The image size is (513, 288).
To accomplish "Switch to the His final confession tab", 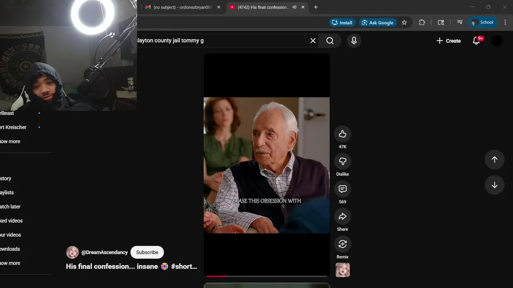I will 263,7.
